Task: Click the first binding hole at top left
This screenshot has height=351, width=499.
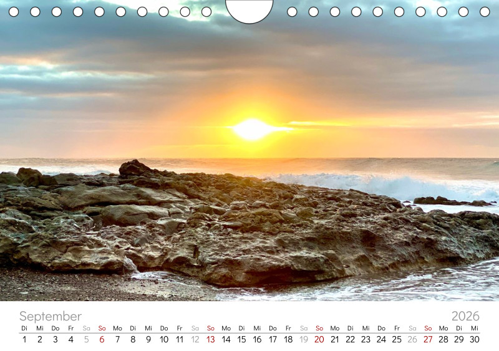Action: (x=14, y=11)
